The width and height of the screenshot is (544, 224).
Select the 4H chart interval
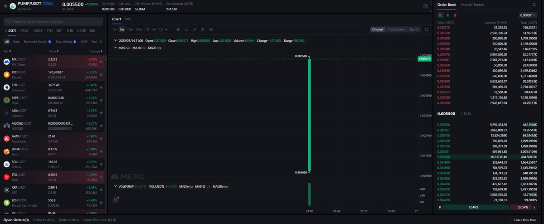point(154,29)
